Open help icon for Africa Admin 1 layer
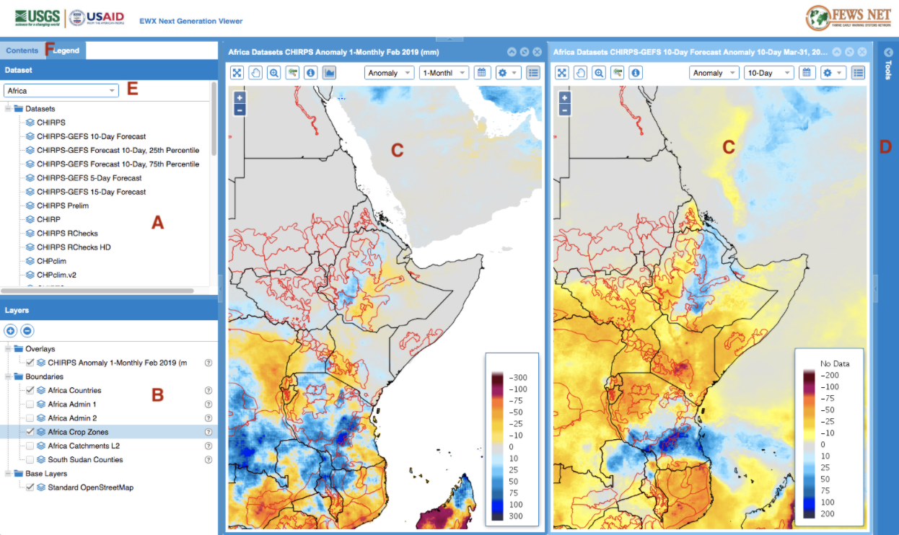The image size is (899, 535). pos(209,404)
